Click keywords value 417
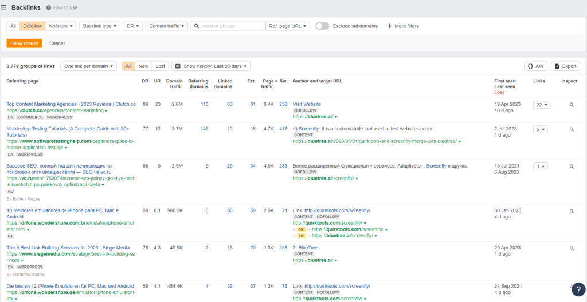 click(x=283, y=129)
